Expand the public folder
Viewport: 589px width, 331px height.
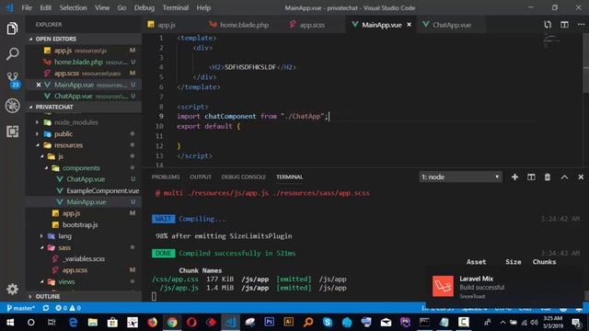37,134
